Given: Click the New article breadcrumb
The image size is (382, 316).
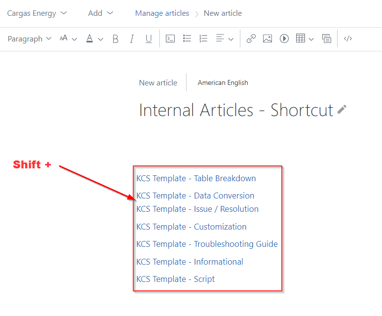Looking at the screenshot, I should click(x=223, y=13).
